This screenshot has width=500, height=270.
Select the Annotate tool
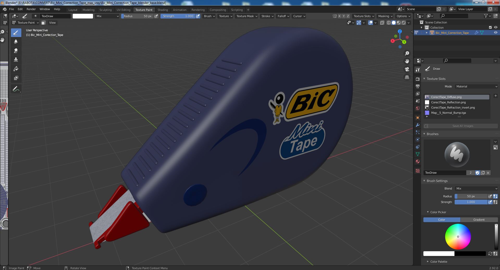coord(16,89)
